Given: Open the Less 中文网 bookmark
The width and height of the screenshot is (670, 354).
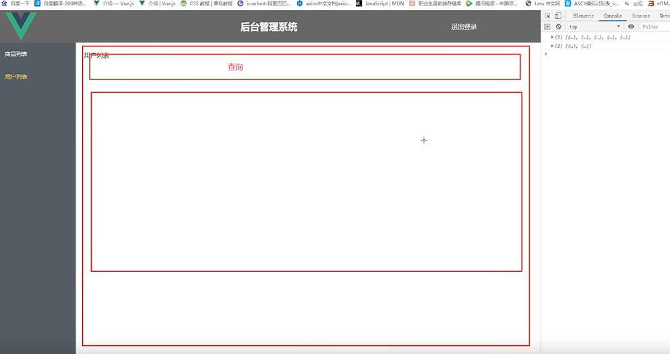Looking at the screenshot, I should [x=543, y=3].
